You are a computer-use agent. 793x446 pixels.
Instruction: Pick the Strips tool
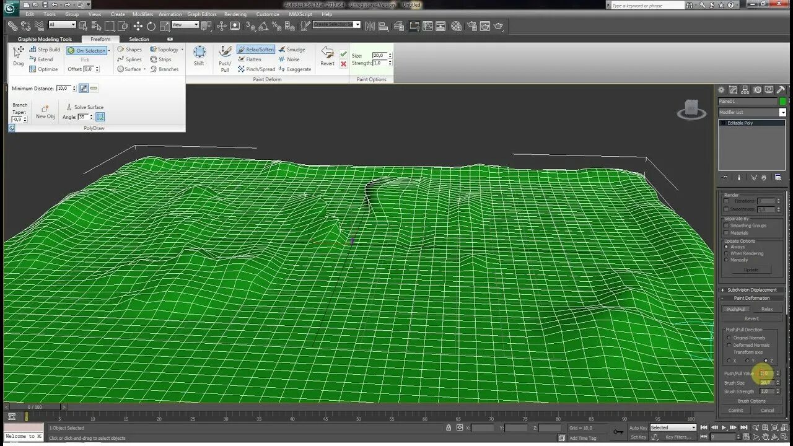pos(160,59)
